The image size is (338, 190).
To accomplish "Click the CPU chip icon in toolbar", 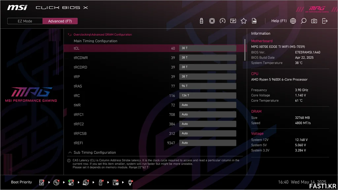I will pos(212,21).
